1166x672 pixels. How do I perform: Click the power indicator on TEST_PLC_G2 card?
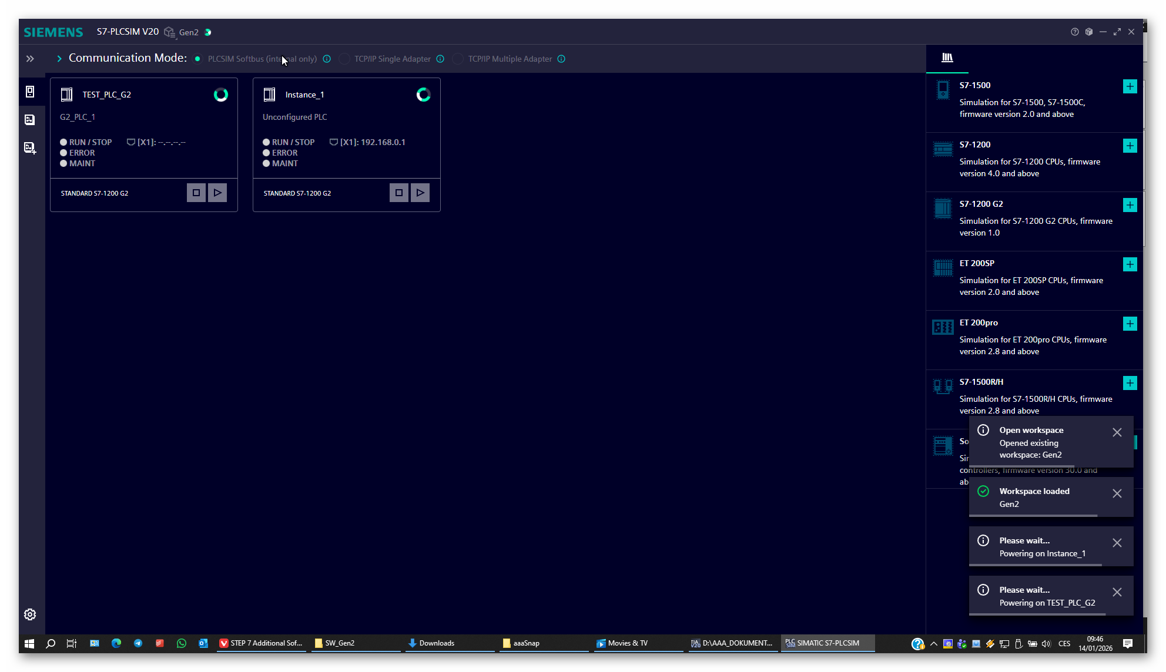pyautogui.click(x=220, y=95)
